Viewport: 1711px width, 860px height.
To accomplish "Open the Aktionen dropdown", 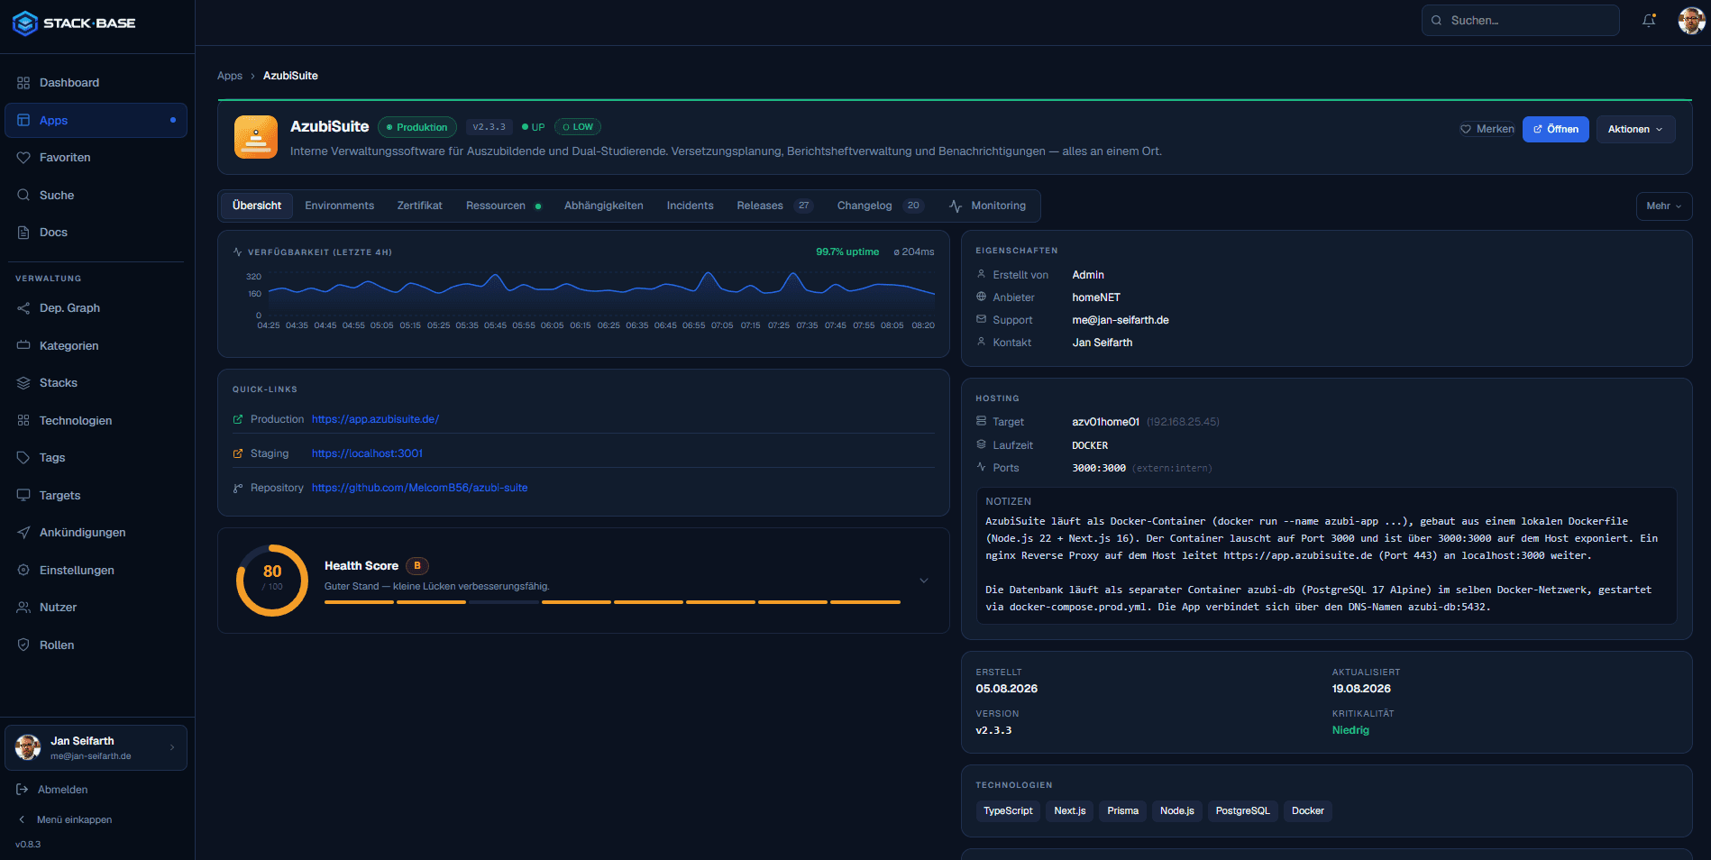I will point(1636,130).
